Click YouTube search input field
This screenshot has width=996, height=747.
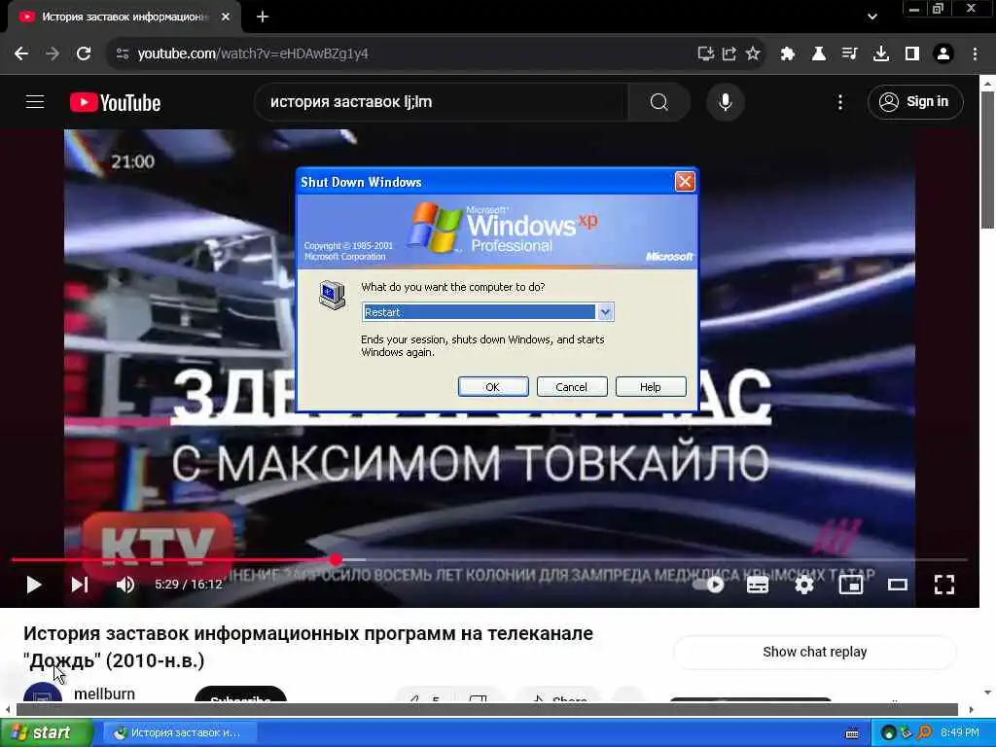[x=442, y=101]
